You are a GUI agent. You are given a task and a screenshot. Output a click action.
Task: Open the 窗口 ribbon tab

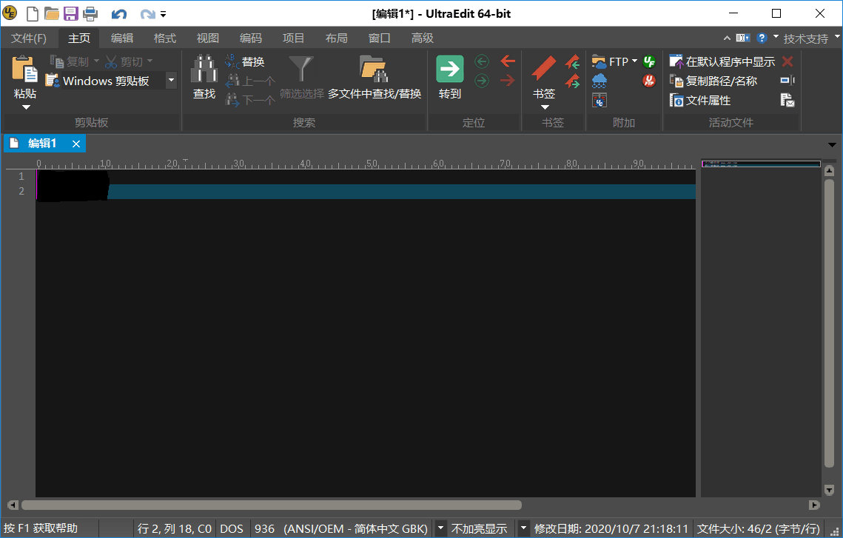click(x=380, y=38)
